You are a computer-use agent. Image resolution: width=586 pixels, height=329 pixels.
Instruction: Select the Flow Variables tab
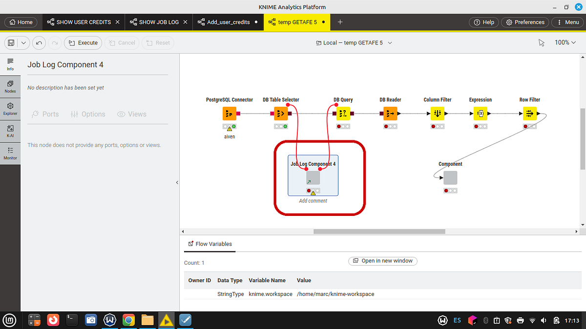click(x=210, y=244)
